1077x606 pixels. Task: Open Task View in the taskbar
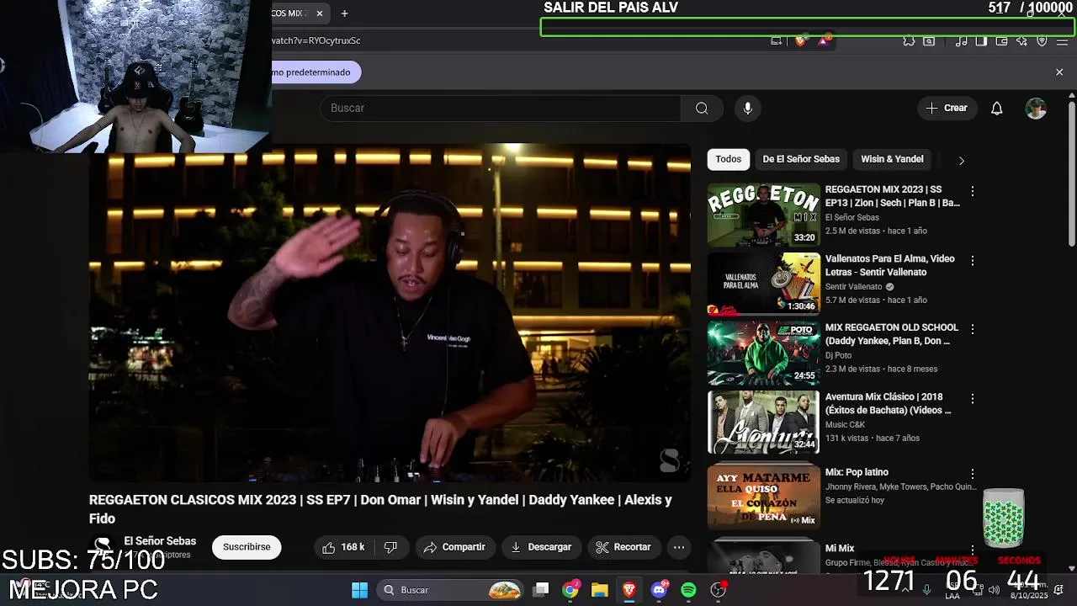coord(541,590)
